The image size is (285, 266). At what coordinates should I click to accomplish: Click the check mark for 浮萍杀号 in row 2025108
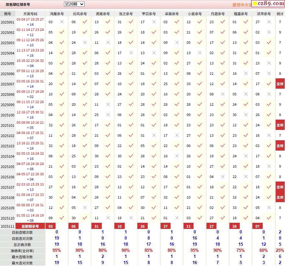click(269, 197)
